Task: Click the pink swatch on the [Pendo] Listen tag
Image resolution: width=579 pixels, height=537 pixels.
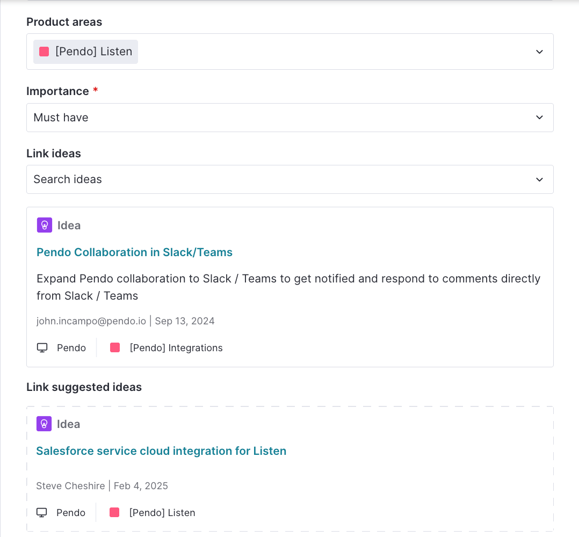Action: pyautogui.click(x=44, y=52)
